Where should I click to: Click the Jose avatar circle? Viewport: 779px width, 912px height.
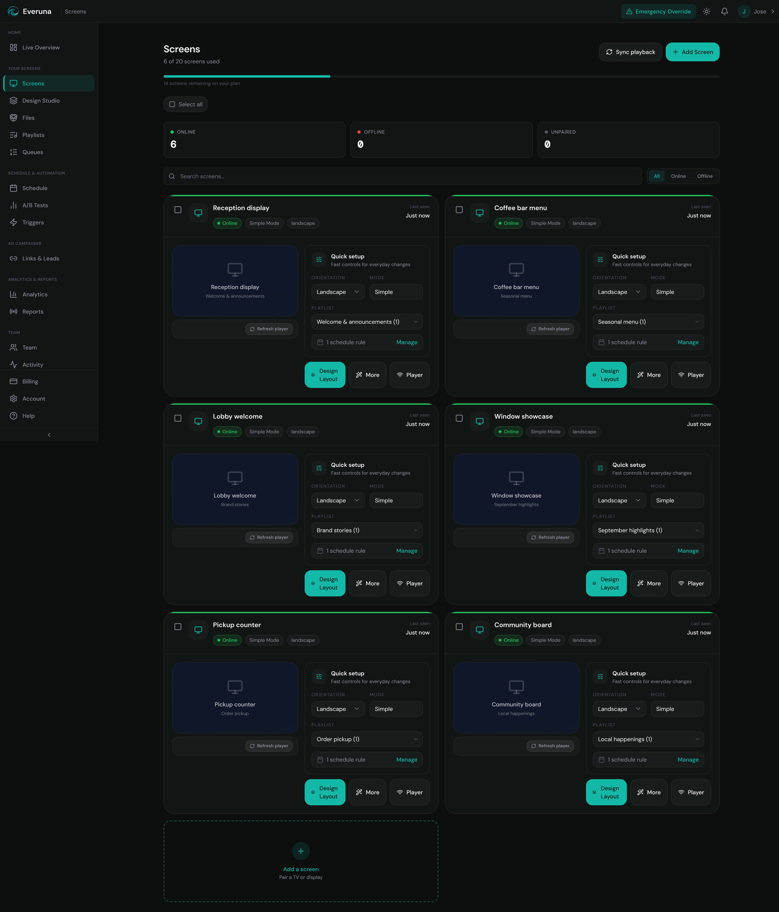[744, 12]
